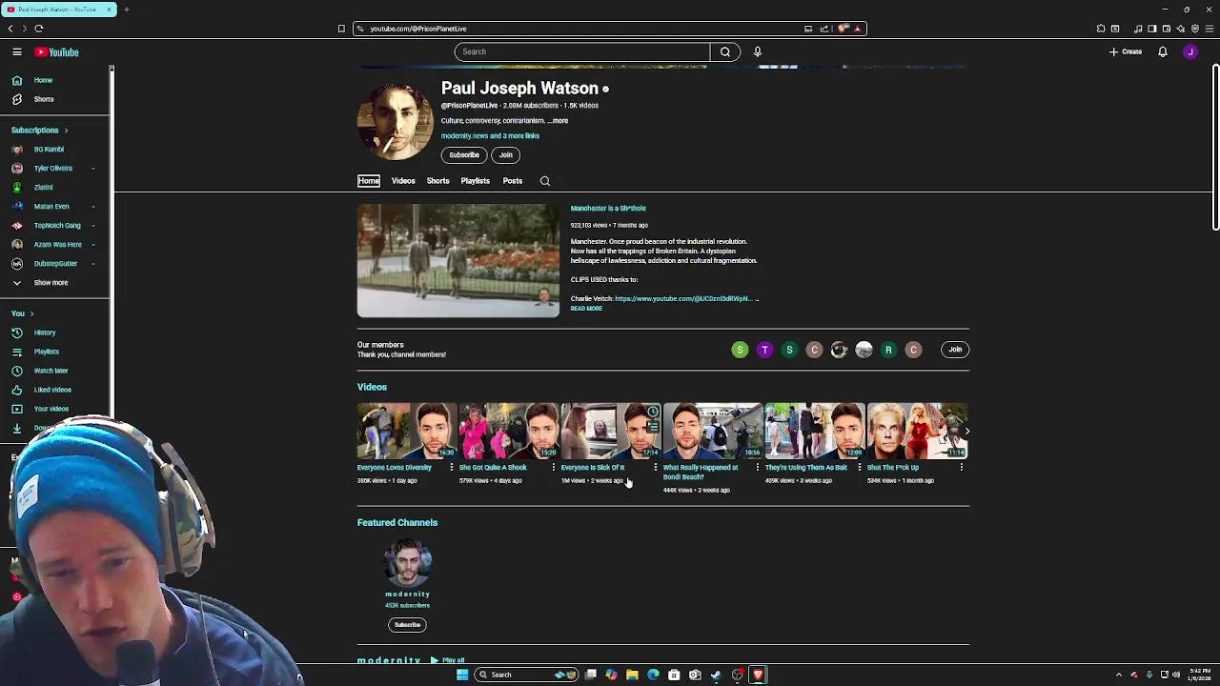The width and height of the screenshot is (1220, 686).
Task: Open Tyler Oliveira subscription
Action: pos(55,169)
